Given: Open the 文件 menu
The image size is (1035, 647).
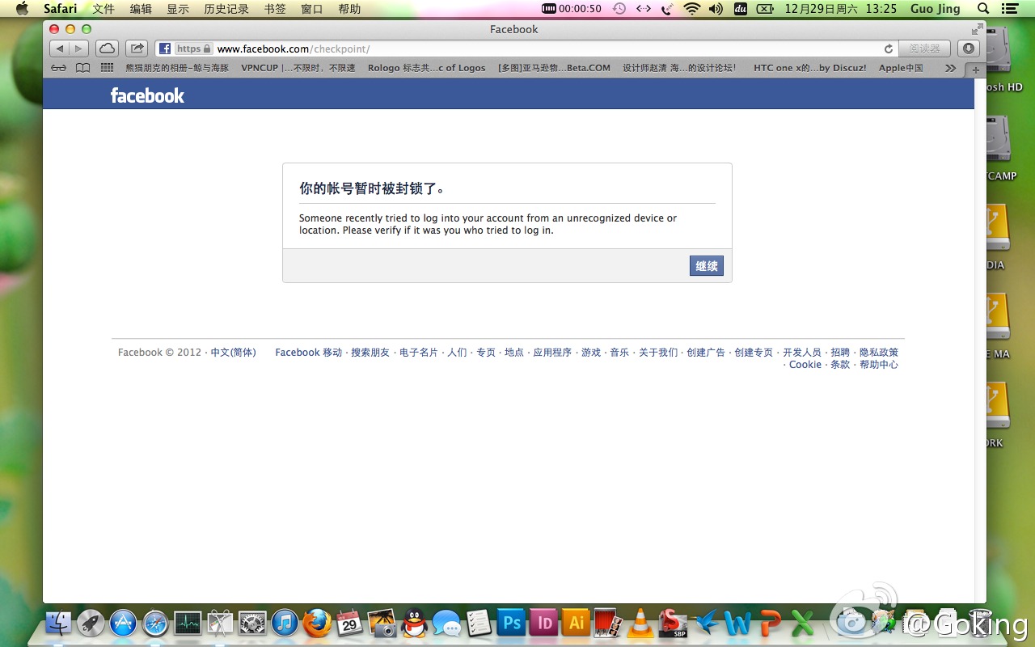Looking at the screenshot, I should [x=103, y=9].
